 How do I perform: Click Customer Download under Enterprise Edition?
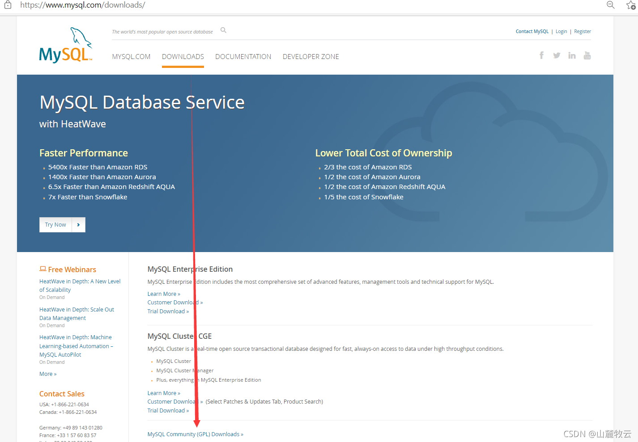click(175, 303)
